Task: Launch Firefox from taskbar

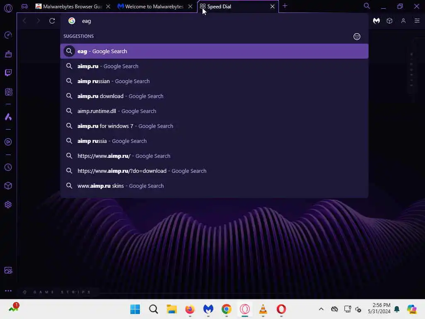Action: pyautogui.click(x=190, y=309)
